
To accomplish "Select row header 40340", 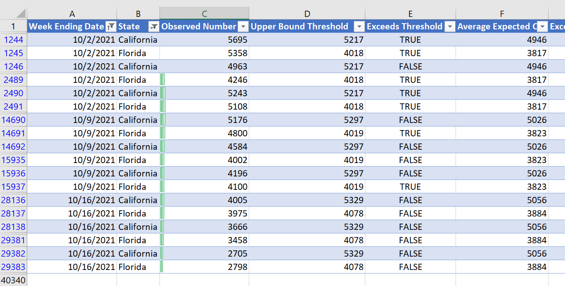I will point(13,280).
